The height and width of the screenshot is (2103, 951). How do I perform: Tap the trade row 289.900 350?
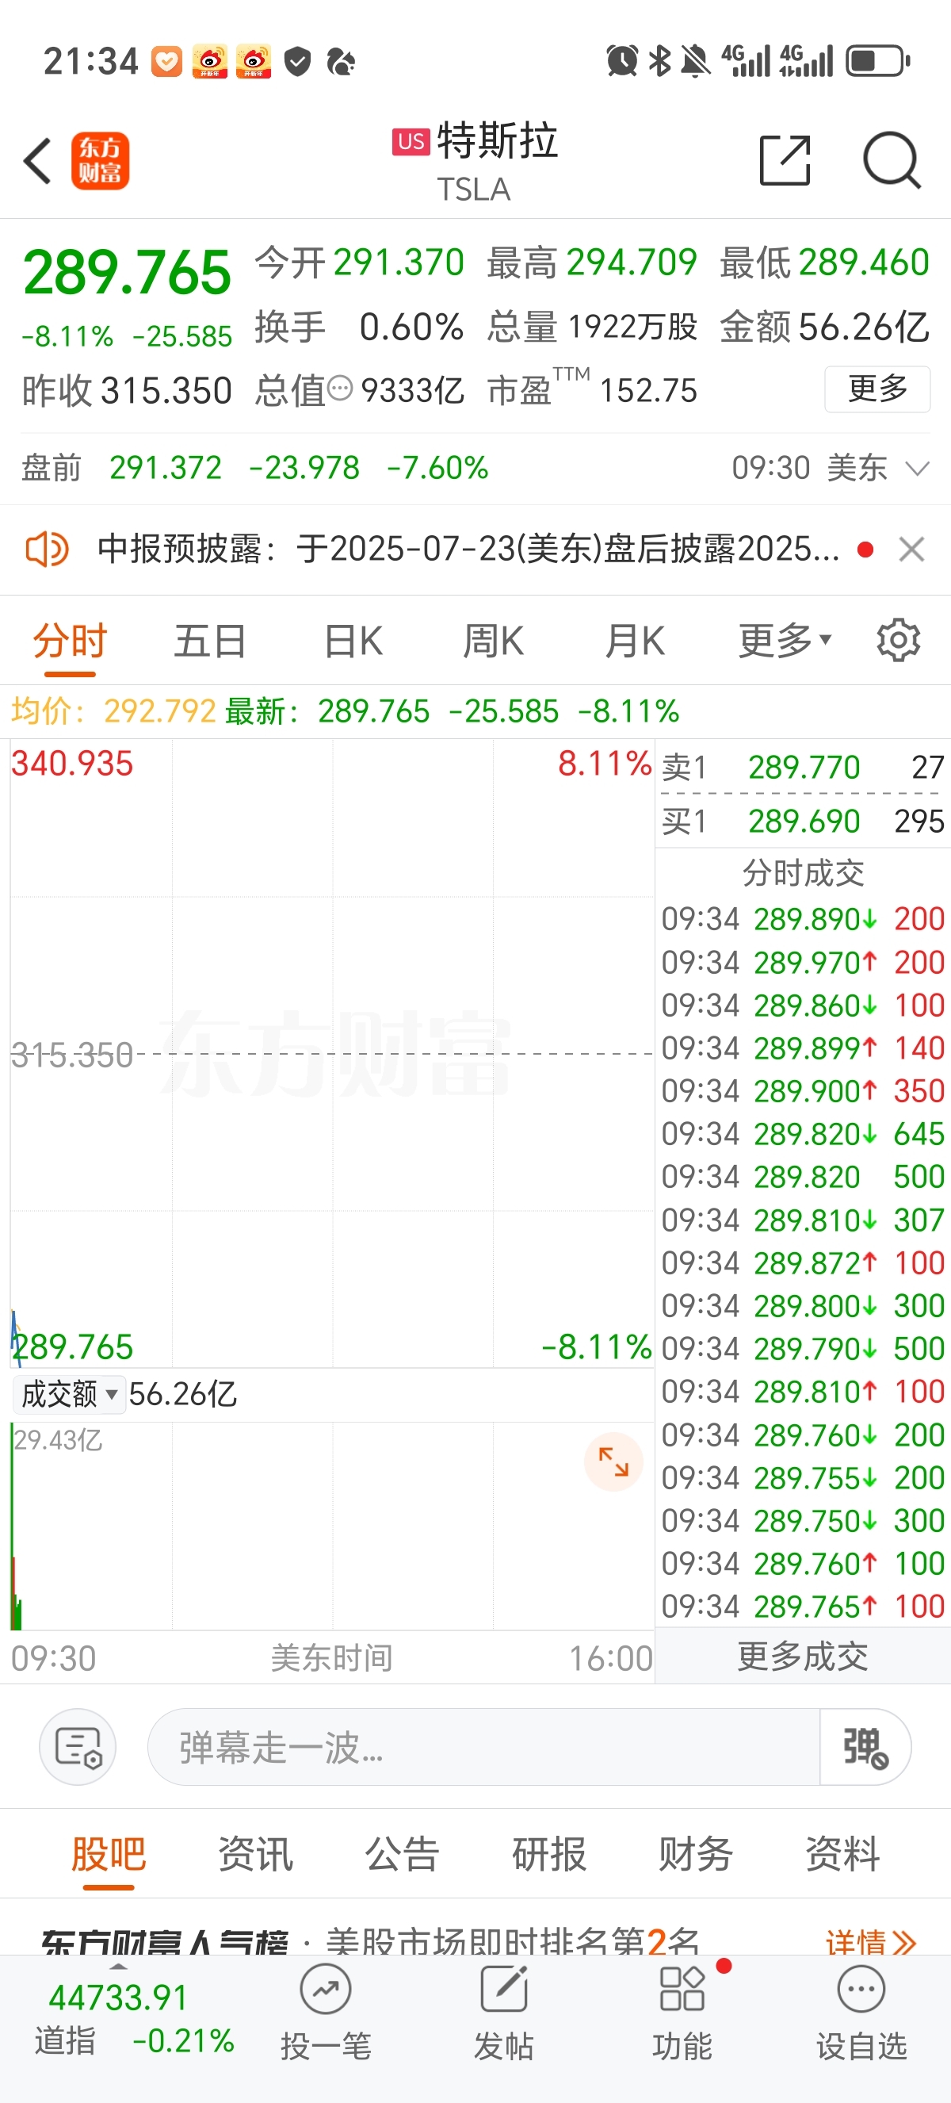[x=804, y=1090]
